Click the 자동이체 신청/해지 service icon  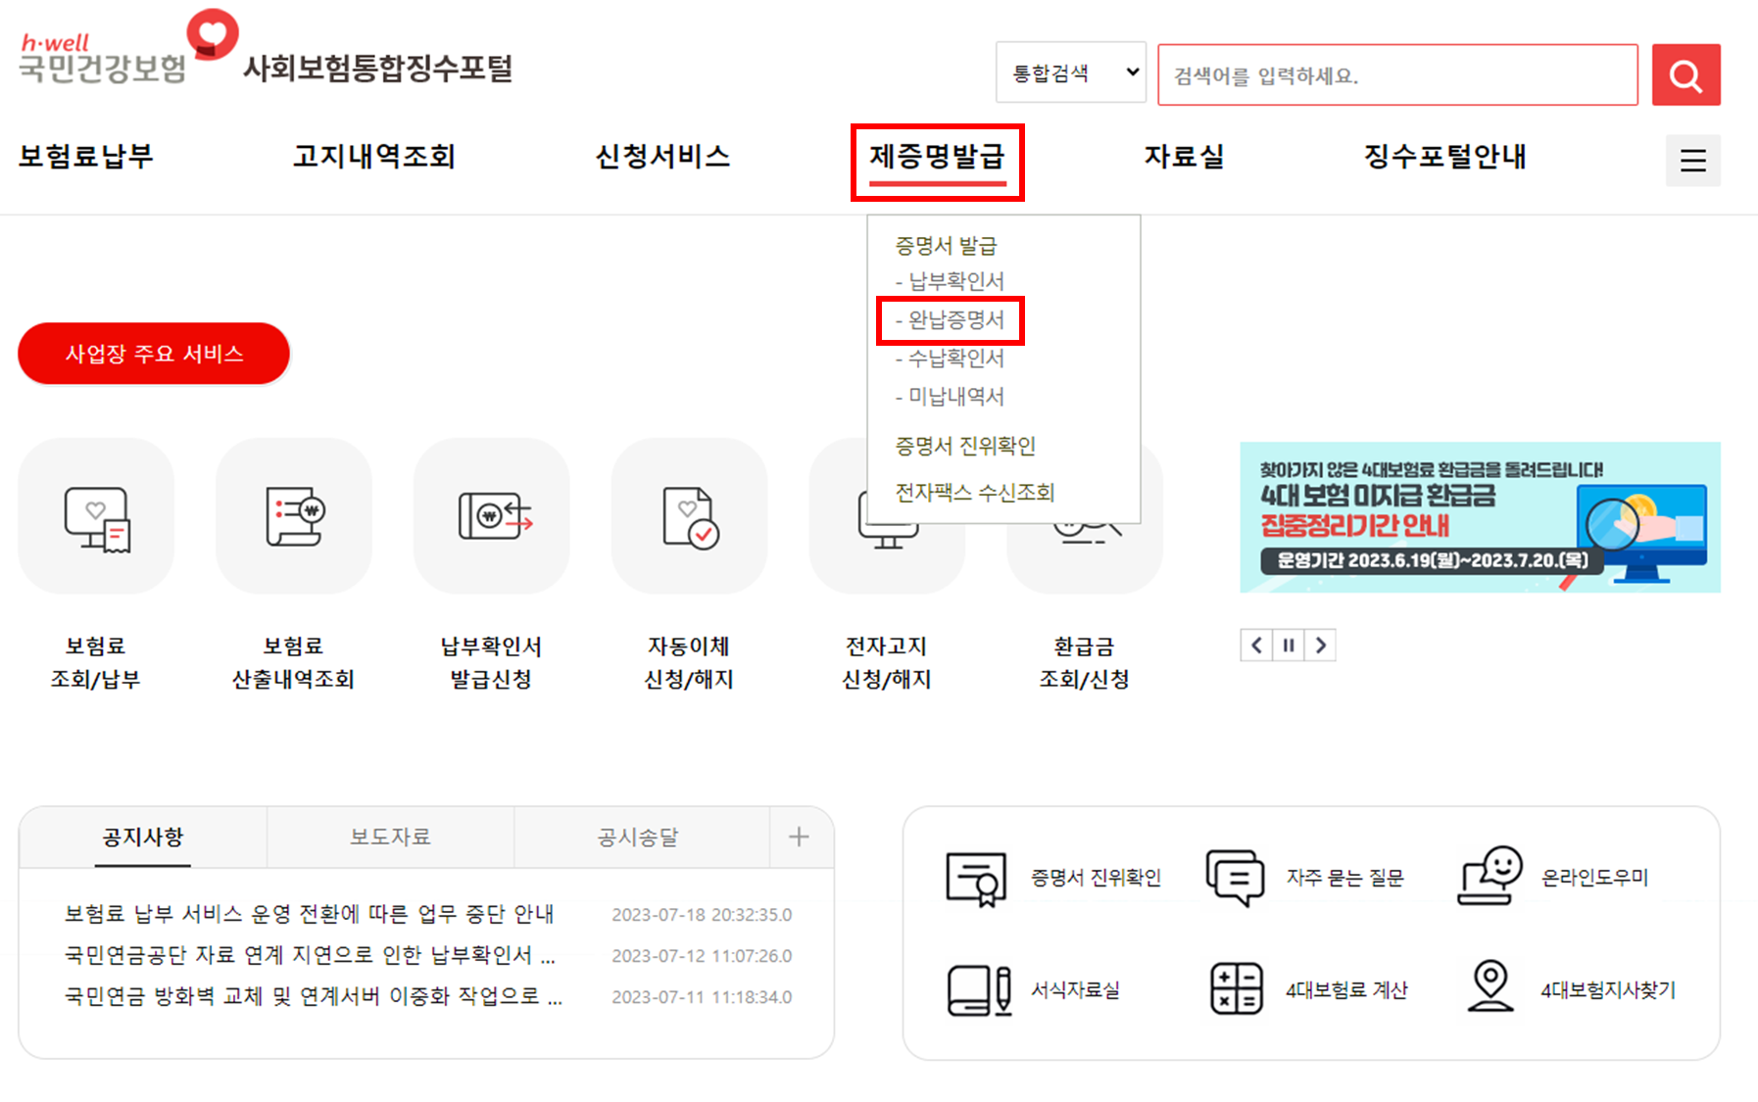point(690,516)
